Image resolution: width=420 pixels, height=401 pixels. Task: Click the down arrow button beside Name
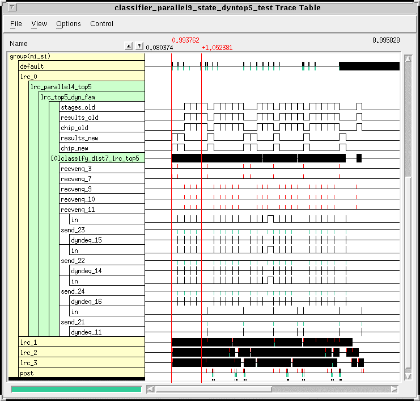(x=139, y=46)
